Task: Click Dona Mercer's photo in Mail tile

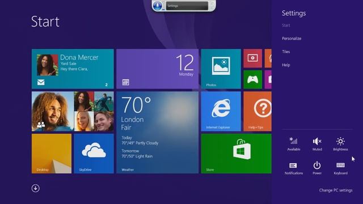Action: pos(48,65)
